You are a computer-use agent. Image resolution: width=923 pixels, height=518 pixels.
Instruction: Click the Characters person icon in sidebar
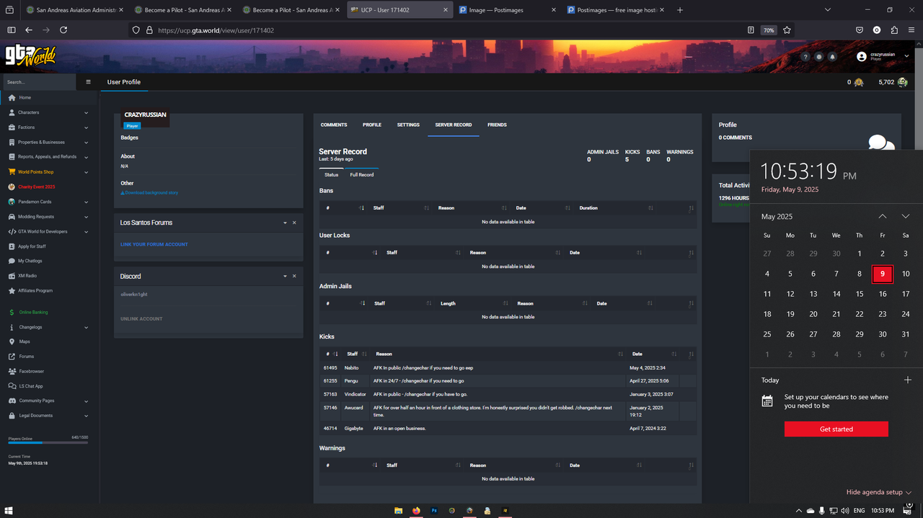(x=12, y=112)
